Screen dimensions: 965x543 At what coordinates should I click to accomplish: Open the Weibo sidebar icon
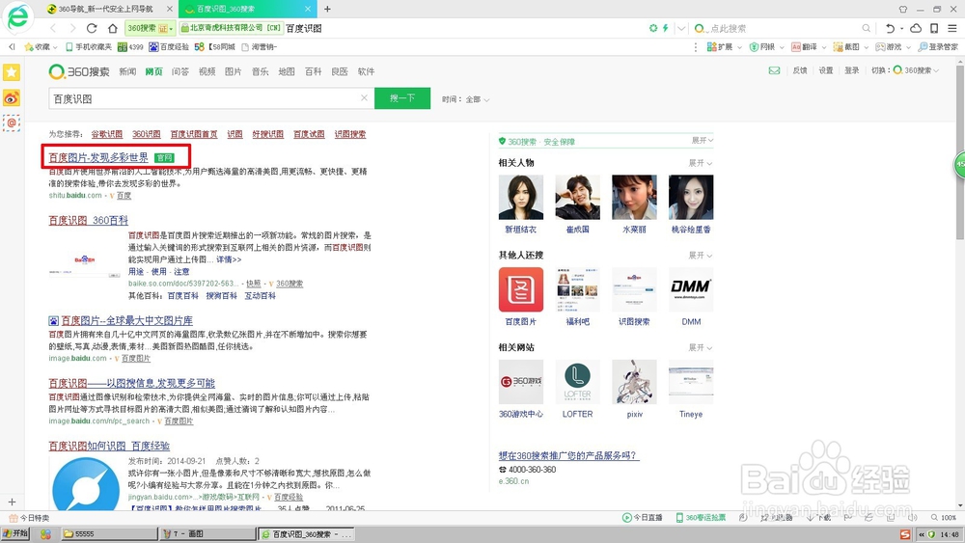(11, 97)
